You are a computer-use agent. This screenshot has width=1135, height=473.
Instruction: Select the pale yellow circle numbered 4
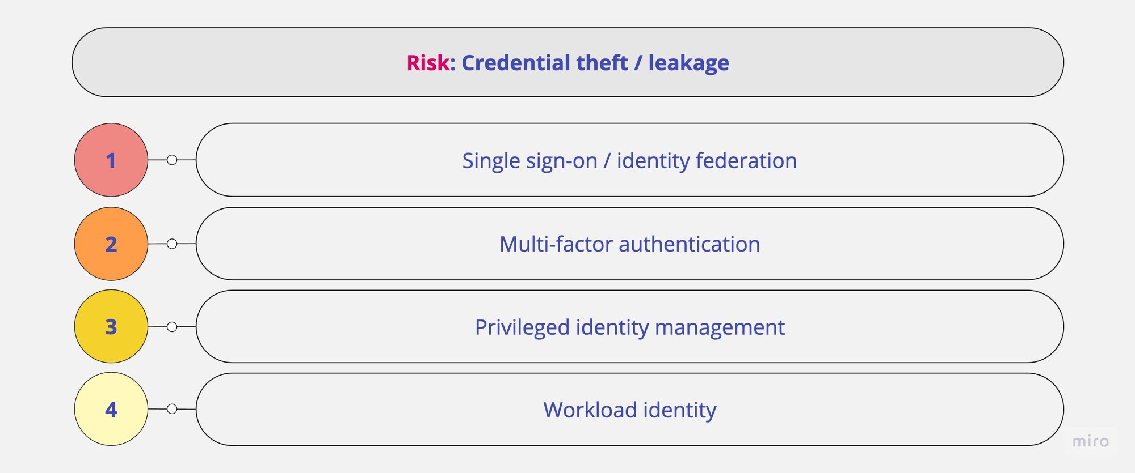(111, 409)
